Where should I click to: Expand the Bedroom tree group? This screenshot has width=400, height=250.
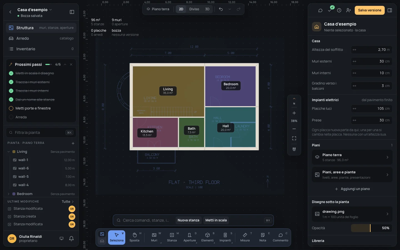click(9, 194)
